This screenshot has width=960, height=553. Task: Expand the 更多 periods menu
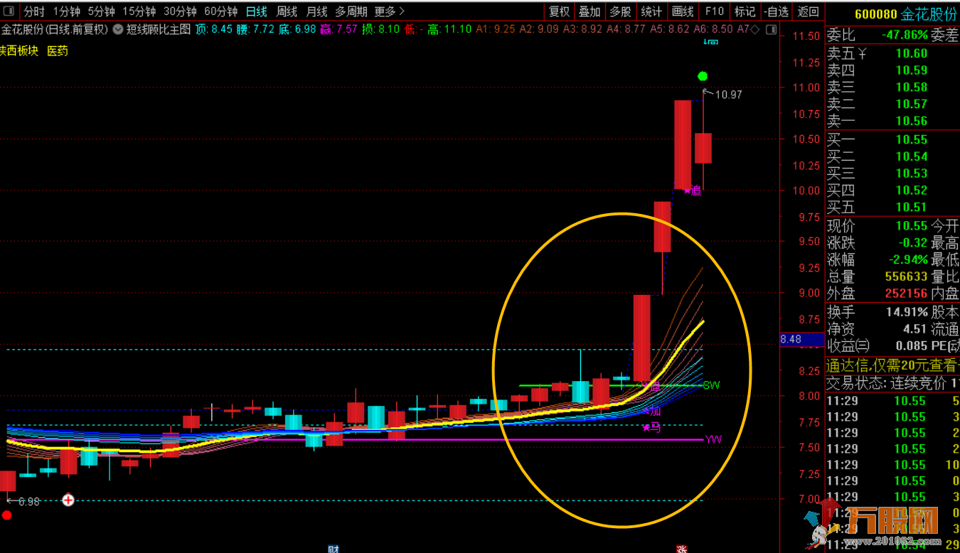(389, 11)
